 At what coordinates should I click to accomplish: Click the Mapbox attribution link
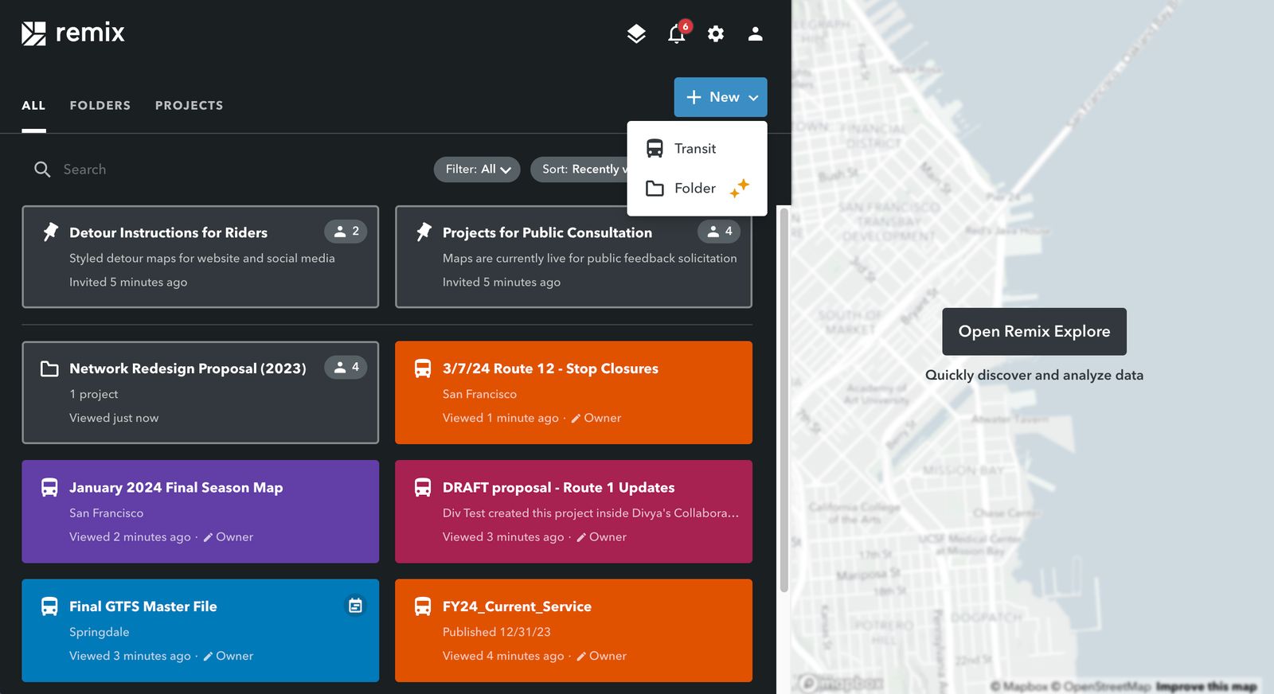click(x=1019, y=686)
